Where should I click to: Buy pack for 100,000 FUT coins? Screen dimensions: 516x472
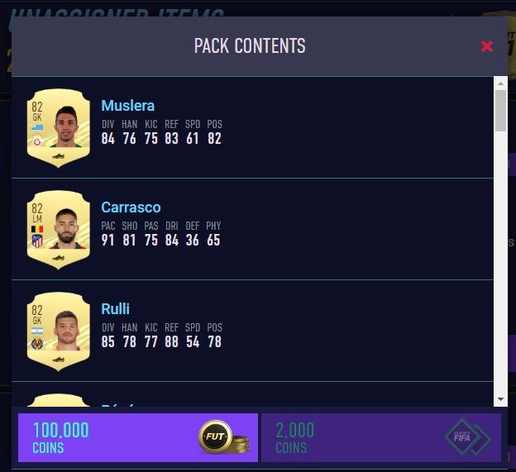pyautogui.click(x=138, y=438)
